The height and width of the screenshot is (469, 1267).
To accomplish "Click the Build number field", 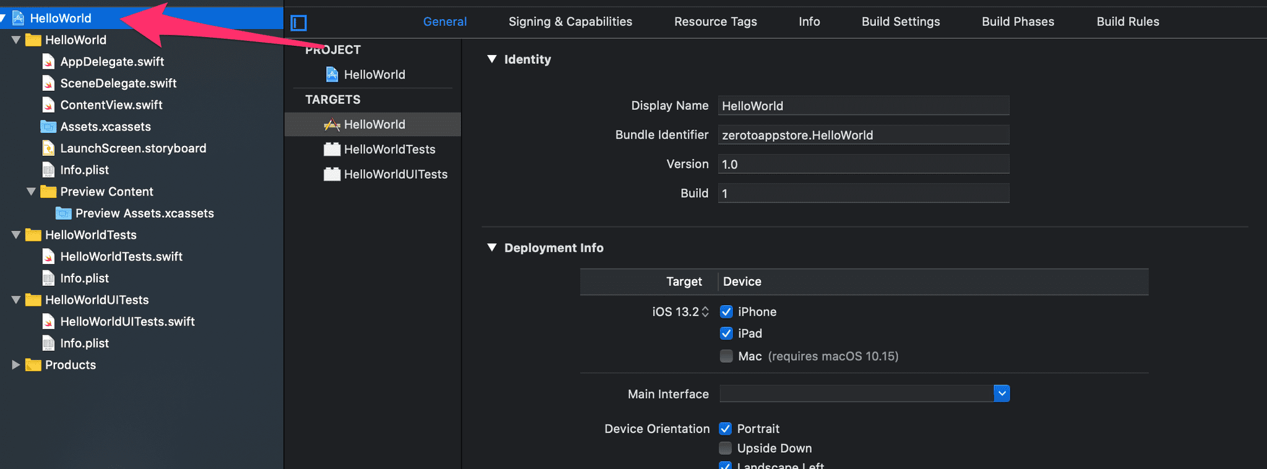I will 864,193.
